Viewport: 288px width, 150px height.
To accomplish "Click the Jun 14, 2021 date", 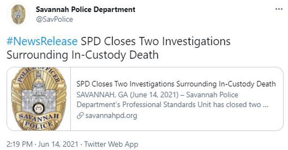I will (x=58, y=144).
